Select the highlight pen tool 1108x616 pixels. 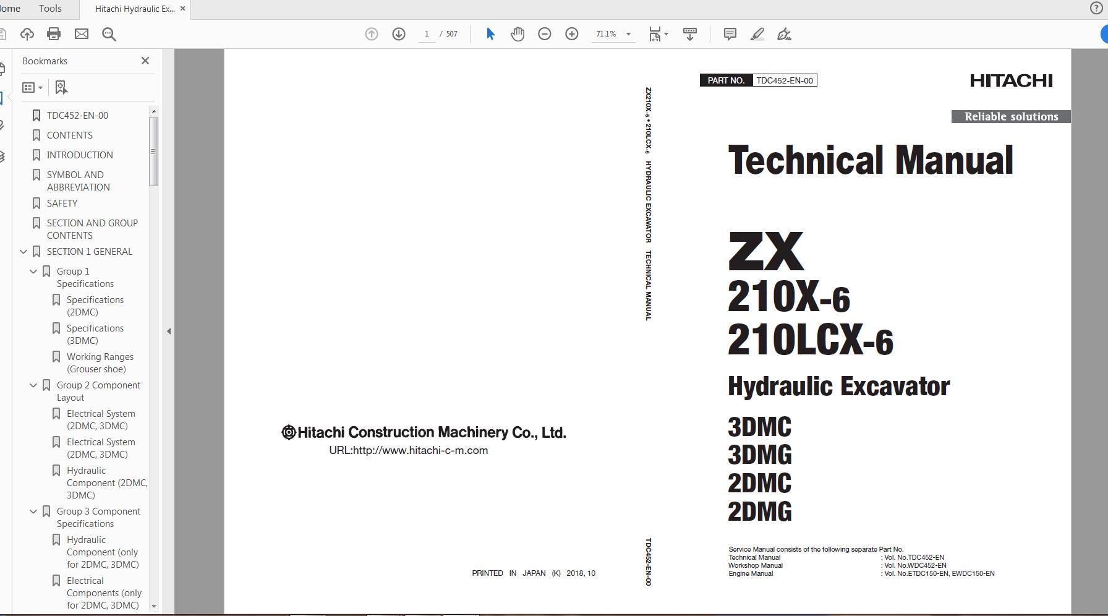[757, 34]
